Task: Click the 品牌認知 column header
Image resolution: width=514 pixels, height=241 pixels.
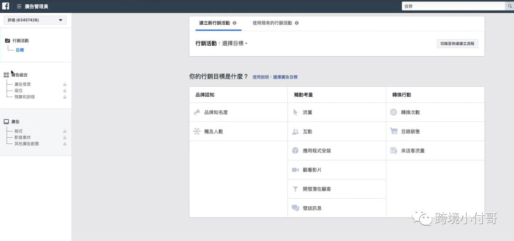Action: 205,95
